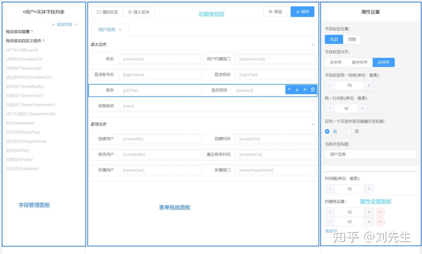Select 权限角色(roles) field entry

click(19, 160)
